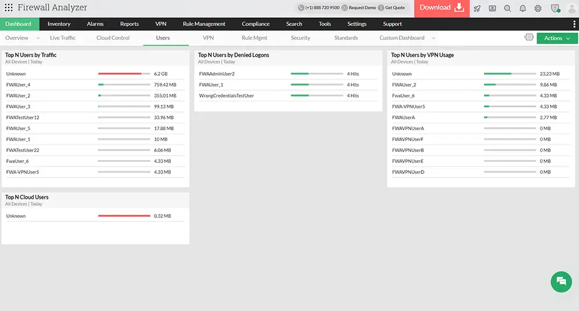This screenshot has height=311, width=579.
Task: Switch to the Cloud Control tab
Action: [x=113, y=38]
